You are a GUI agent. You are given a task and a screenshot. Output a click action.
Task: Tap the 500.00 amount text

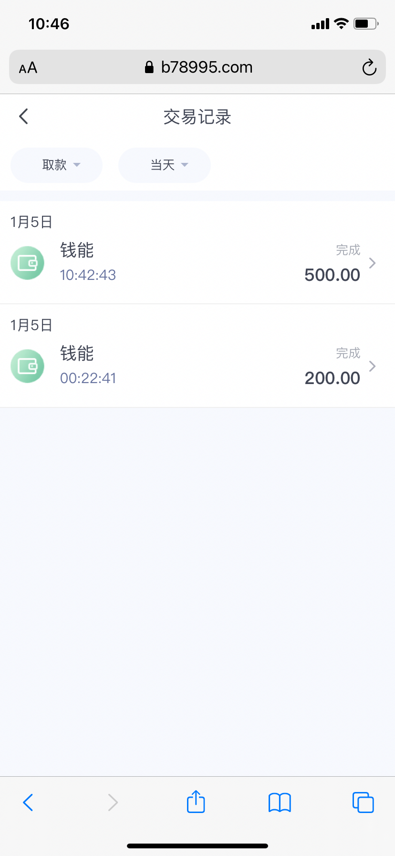(x=332, y=275)
